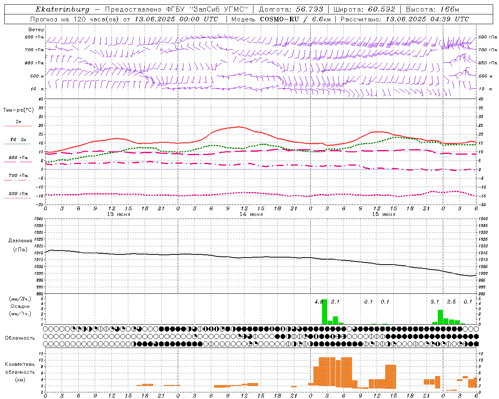Click the '3.1' precipitation amount value
The width and height of the screenshot is (499, 399).
click(435, 302)
